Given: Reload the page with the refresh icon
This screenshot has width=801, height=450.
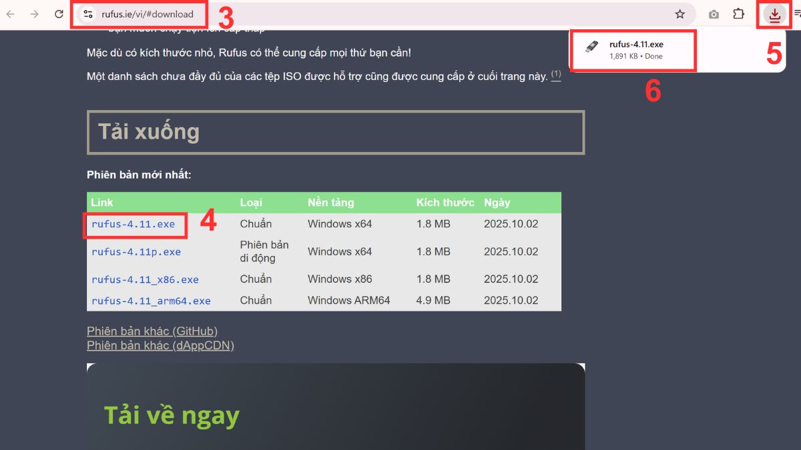Looking at the screenshot, I should pyautogui.click(x=59, y=14).
